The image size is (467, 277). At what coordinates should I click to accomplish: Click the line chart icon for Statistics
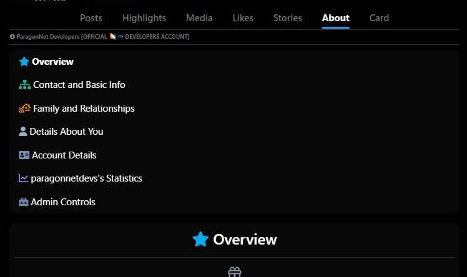[24, 178]
